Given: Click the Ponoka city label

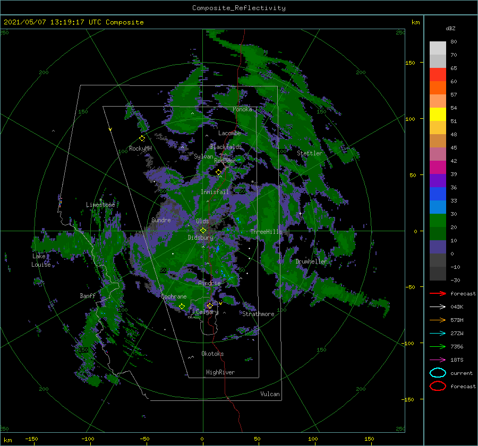Looking at the screenshot, I should click(242, 109).
